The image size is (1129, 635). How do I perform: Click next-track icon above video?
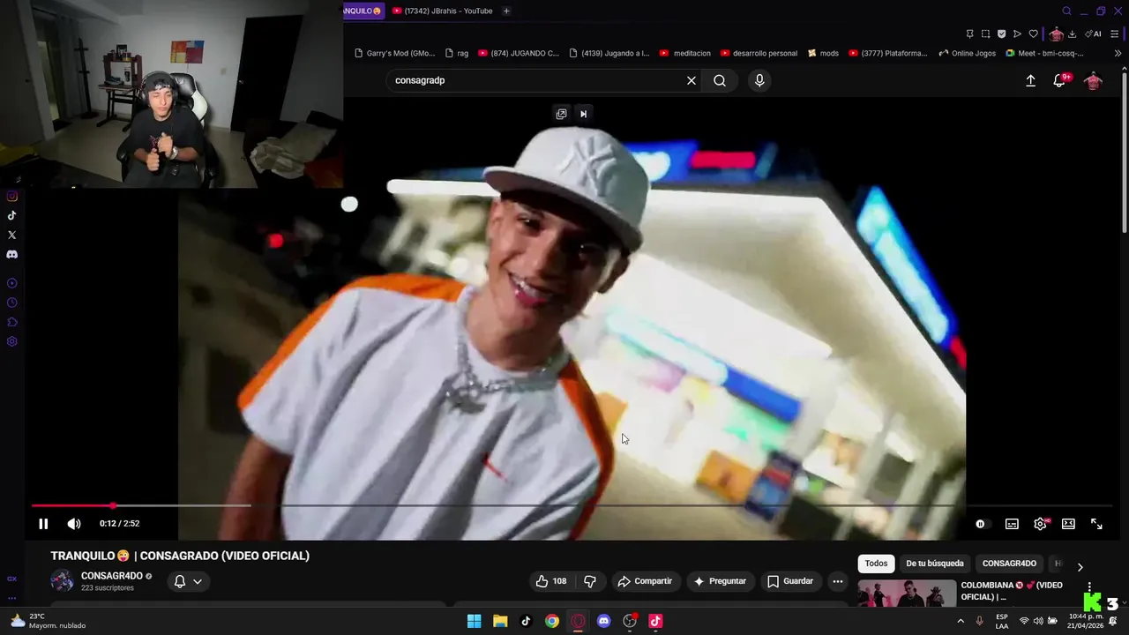coord(583,114)
